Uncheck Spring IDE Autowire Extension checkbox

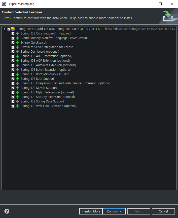(x=13, y=65)
